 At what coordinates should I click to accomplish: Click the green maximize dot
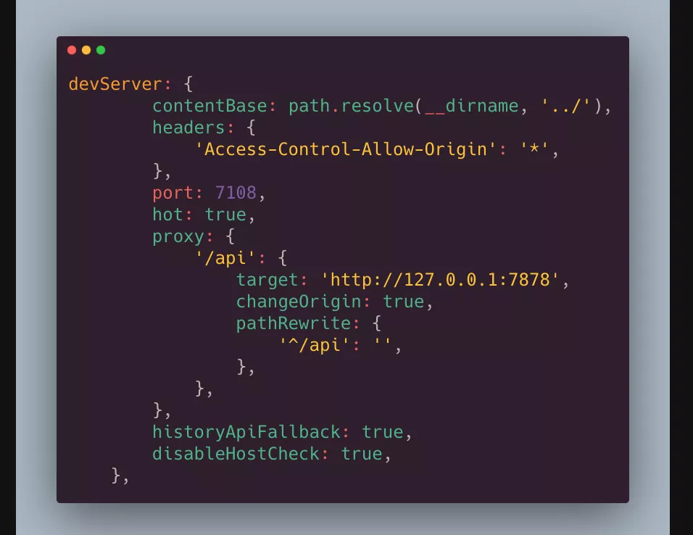(101, 50)
